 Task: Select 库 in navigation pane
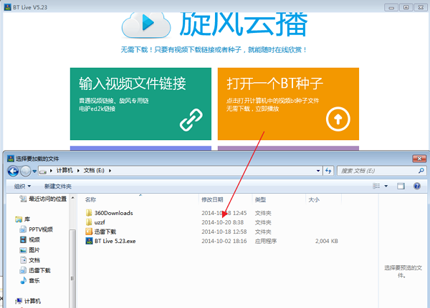pos(27,219)
